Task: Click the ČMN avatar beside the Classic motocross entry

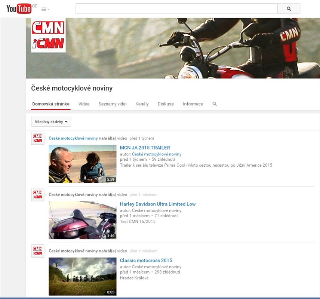Action: click(37, 251)
